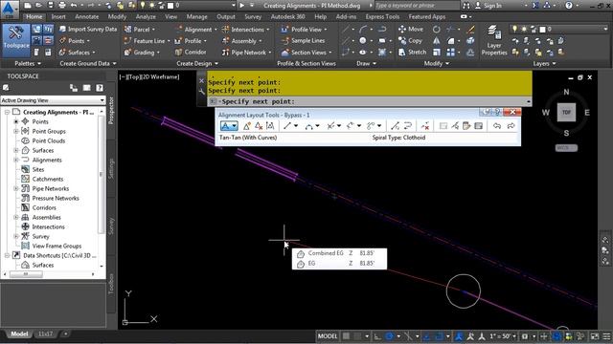Click Insert PI icon in Layout Tools
The width and height of the screenshot is (613, 344).
[x=247, y=126]
